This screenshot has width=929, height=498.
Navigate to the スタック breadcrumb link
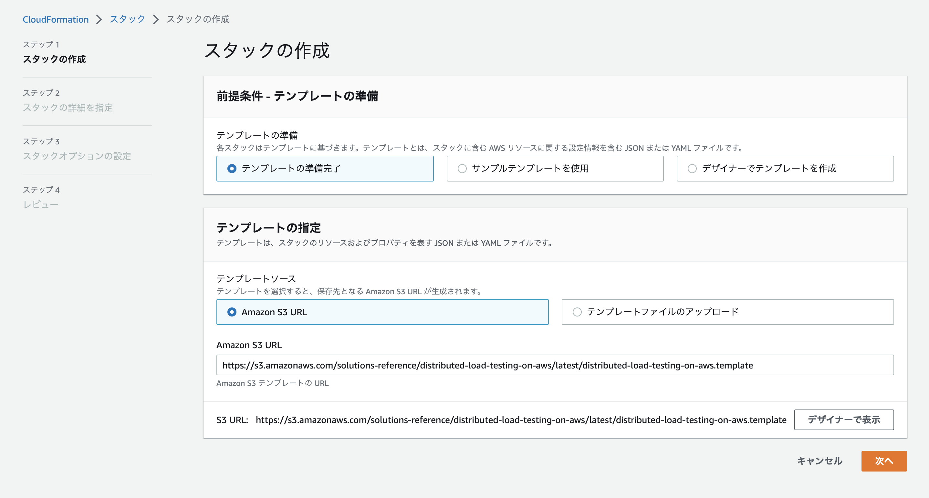click(x=127, y=19)
